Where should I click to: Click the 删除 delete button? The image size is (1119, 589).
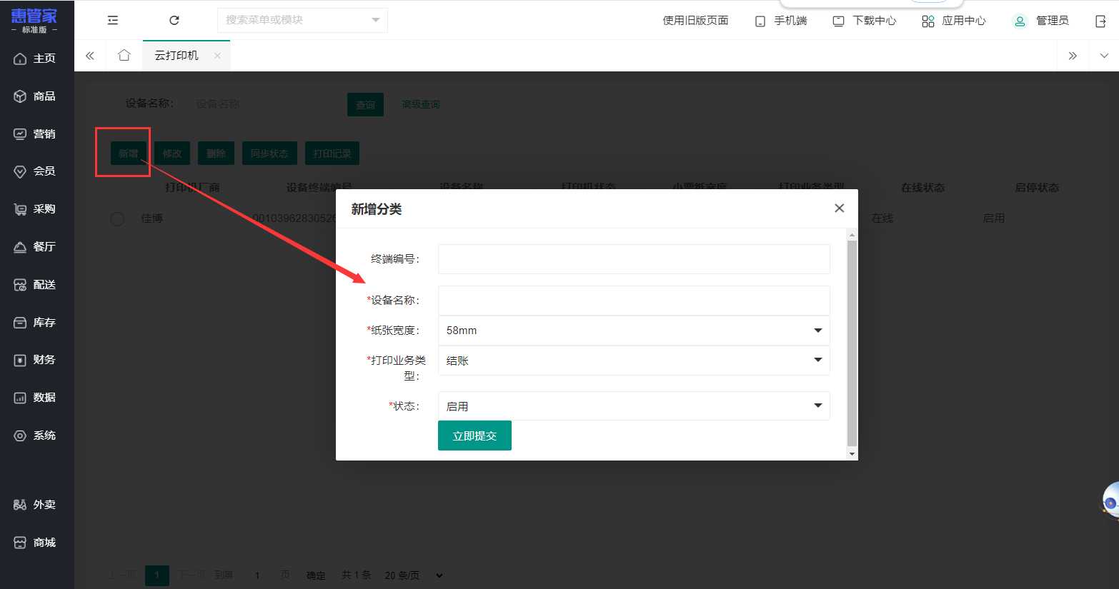coord(216,153)
